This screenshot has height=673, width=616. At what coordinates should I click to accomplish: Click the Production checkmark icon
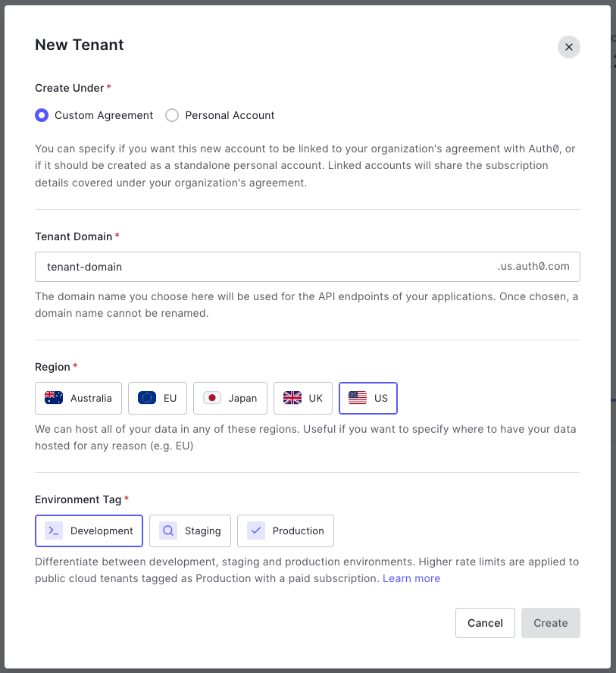[256, 531]
